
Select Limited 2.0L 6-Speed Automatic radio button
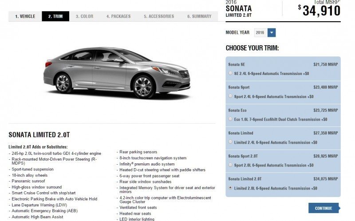click(230, 188)
